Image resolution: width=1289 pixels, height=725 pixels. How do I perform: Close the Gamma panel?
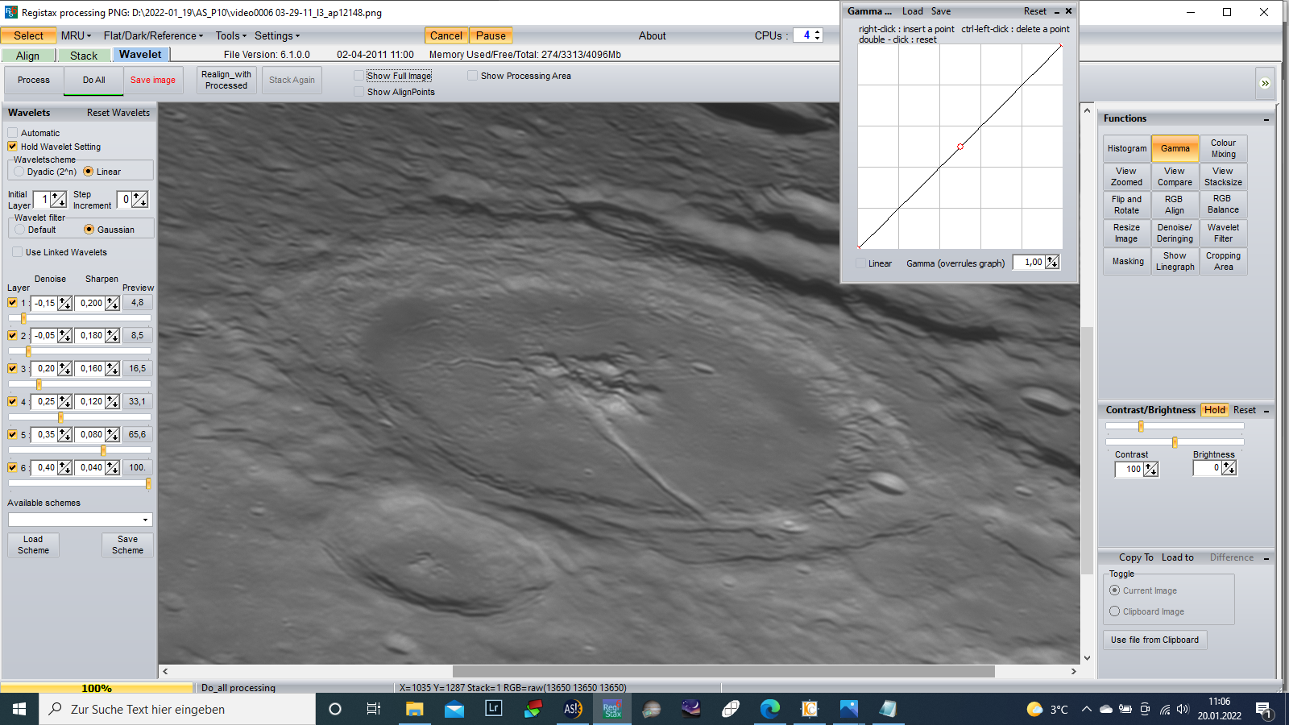pyautogui.click(x=1069, y=11)
